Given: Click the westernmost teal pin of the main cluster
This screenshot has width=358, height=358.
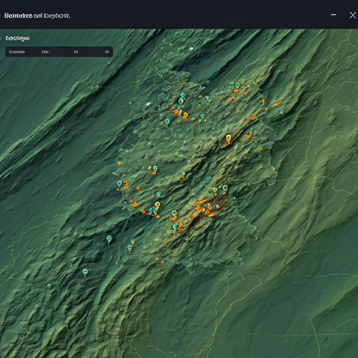Looking at the screenshot, I should 119,183.
